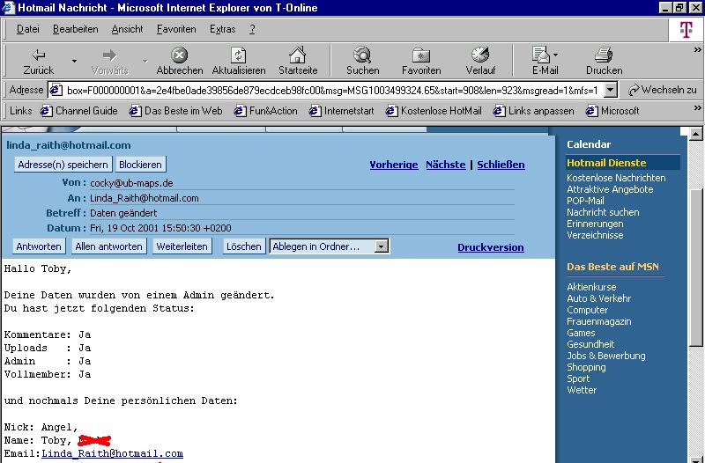Click Weiterleiten forward button
This screenshot has height=463, width=705.
point(182,246)
